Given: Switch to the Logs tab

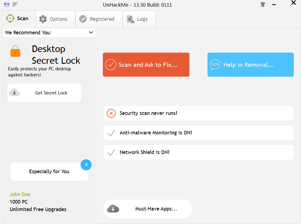Looking at the screenshot, I should click(x=139, y=19).
